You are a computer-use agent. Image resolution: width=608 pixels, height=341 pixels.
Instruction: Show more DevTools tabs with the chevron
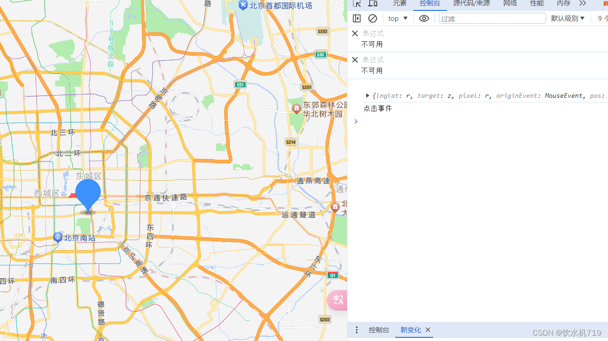click(x=583, y=4)
